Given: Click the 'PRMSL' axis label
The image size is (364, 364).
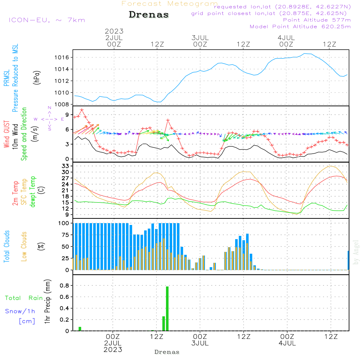Looking at the screenshot, I should (x=7, y=78).
